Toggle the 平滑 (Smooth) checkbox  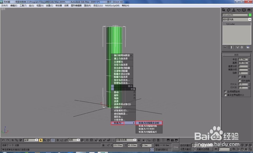239,77
